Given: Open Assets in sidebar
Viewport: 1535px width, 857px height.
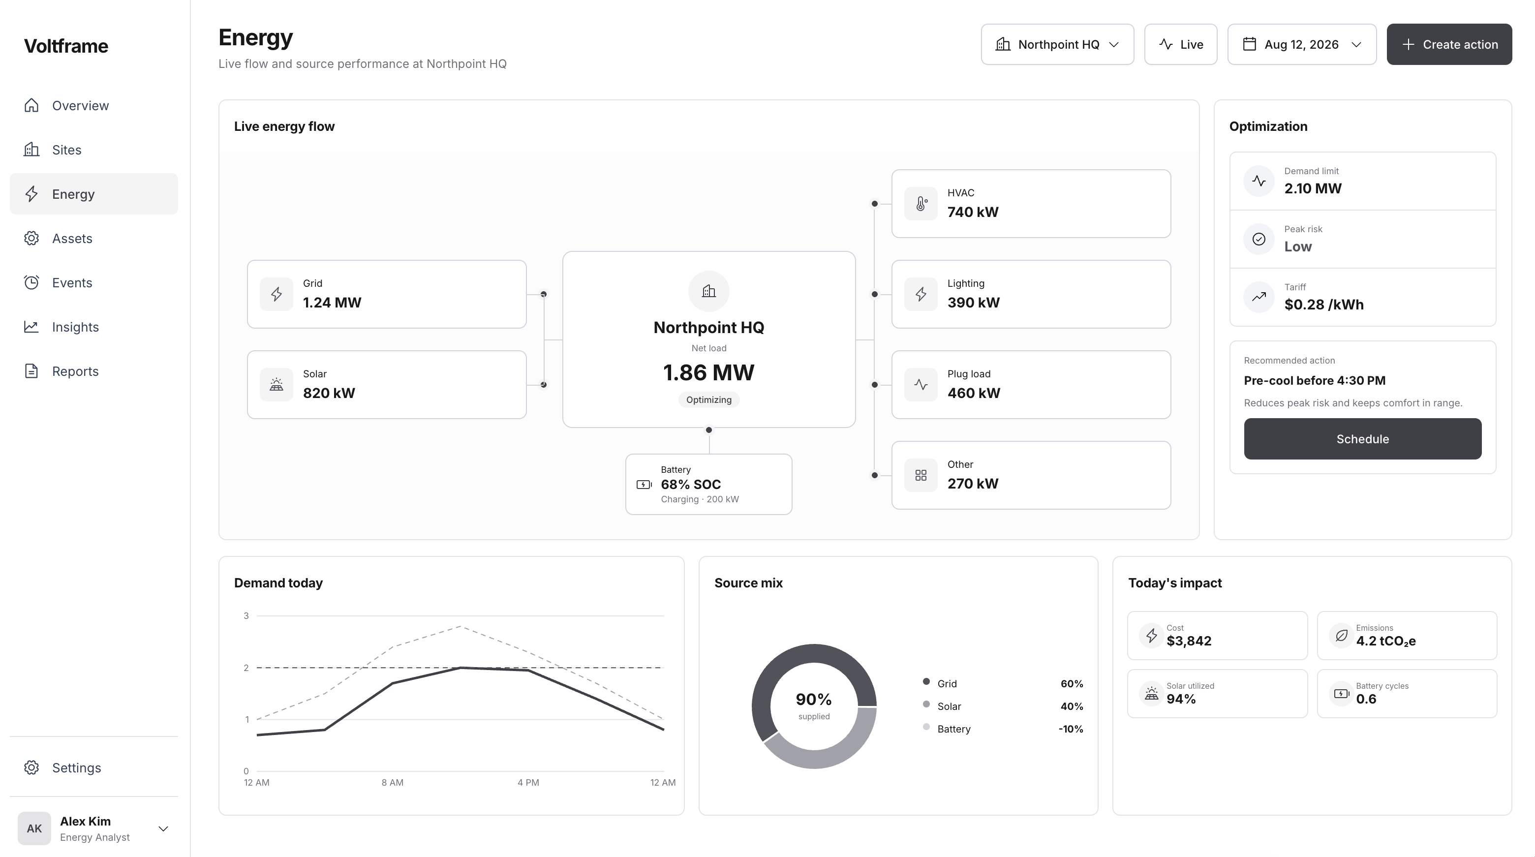Looking at the screenshot, I should click(93, 239).
